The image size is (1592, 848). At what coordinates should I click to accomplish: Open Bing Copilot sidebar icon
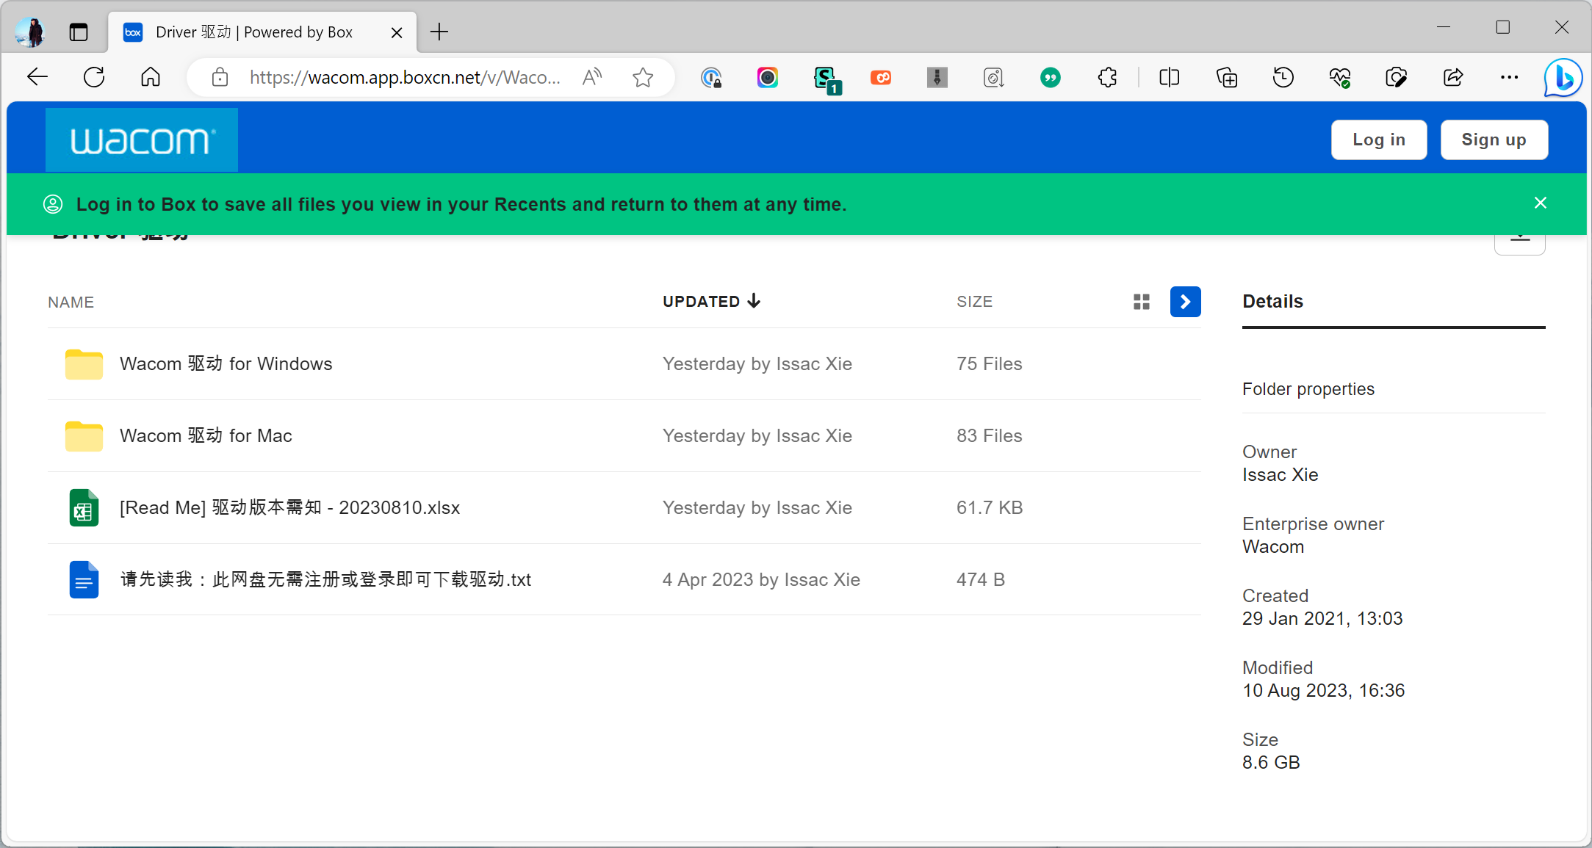pos(1563,77)
